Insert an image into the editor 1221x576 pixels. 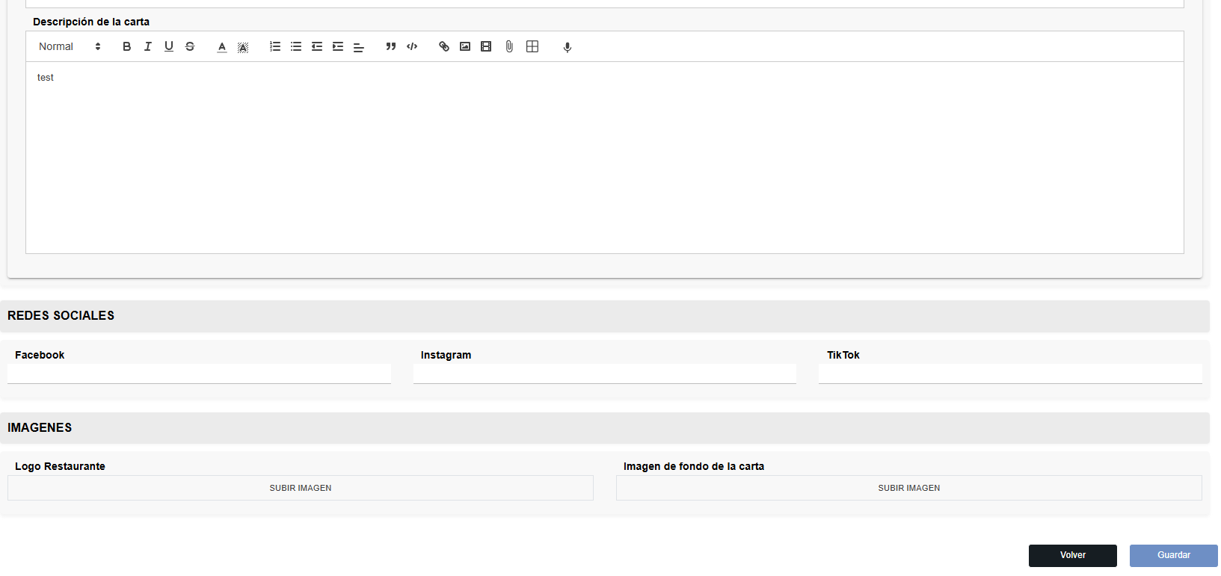[465, 46]
